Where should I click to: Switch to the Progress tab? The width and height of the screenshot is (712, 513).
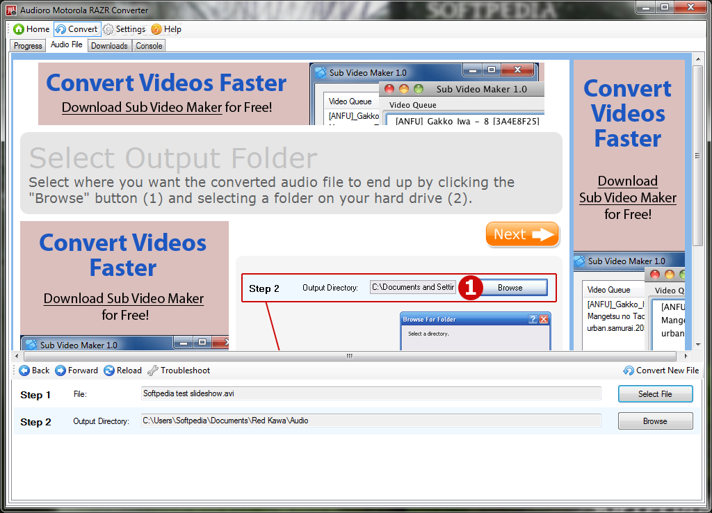tap(28, 46)
